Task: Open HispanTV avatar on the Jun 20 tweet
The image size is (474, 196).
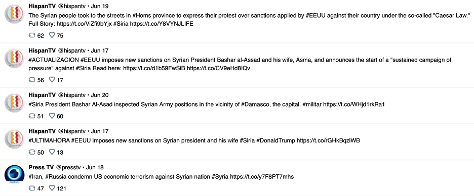Action: [x=15, y=103]
